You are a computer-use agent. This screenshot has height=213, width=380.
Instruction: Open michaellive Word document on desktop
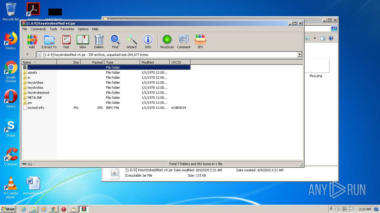(33, 186)
